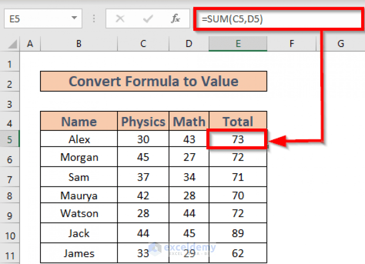The image size is (365, 264).
Task: Select Maurya's Math score 28
Action: (x=189, y=195)
